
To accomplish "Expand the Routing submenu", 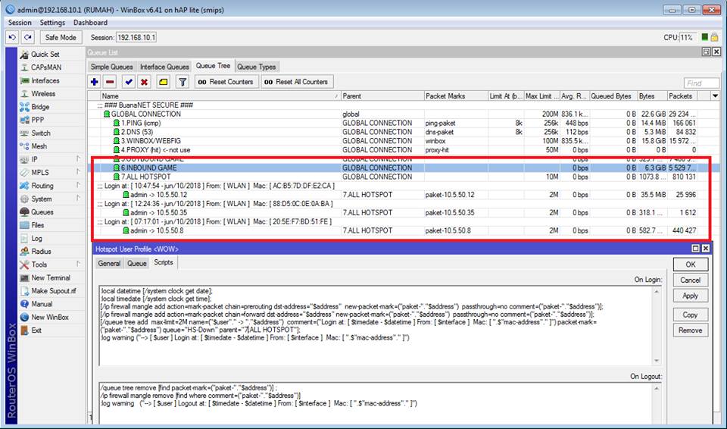I will click(51, 186).
